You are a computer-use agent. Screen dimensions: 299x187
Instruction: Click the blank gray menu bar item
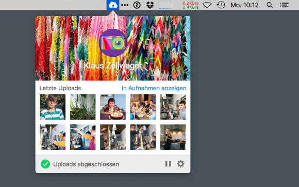[165, 5]
